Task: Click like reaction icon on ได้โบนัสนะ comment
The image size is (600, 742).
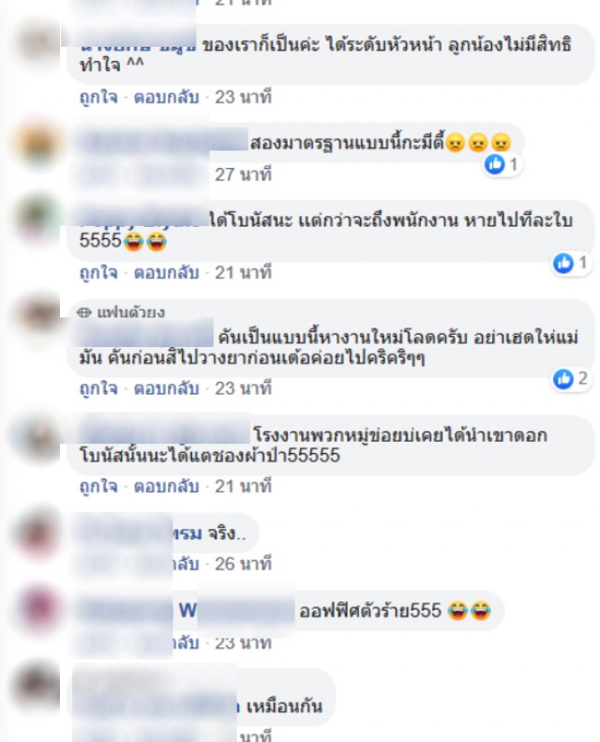Action: (x=563, y=263)
